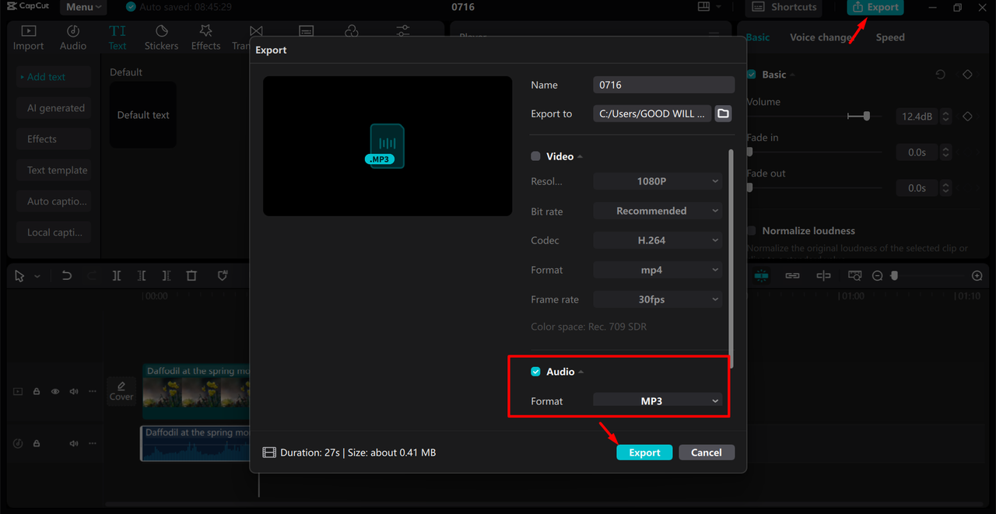Image resolution: width=996 pixels, height=514 pixels.
Task: Click the MP3 file preview icon
Action: pyautogui.click(x=387, y=145)
